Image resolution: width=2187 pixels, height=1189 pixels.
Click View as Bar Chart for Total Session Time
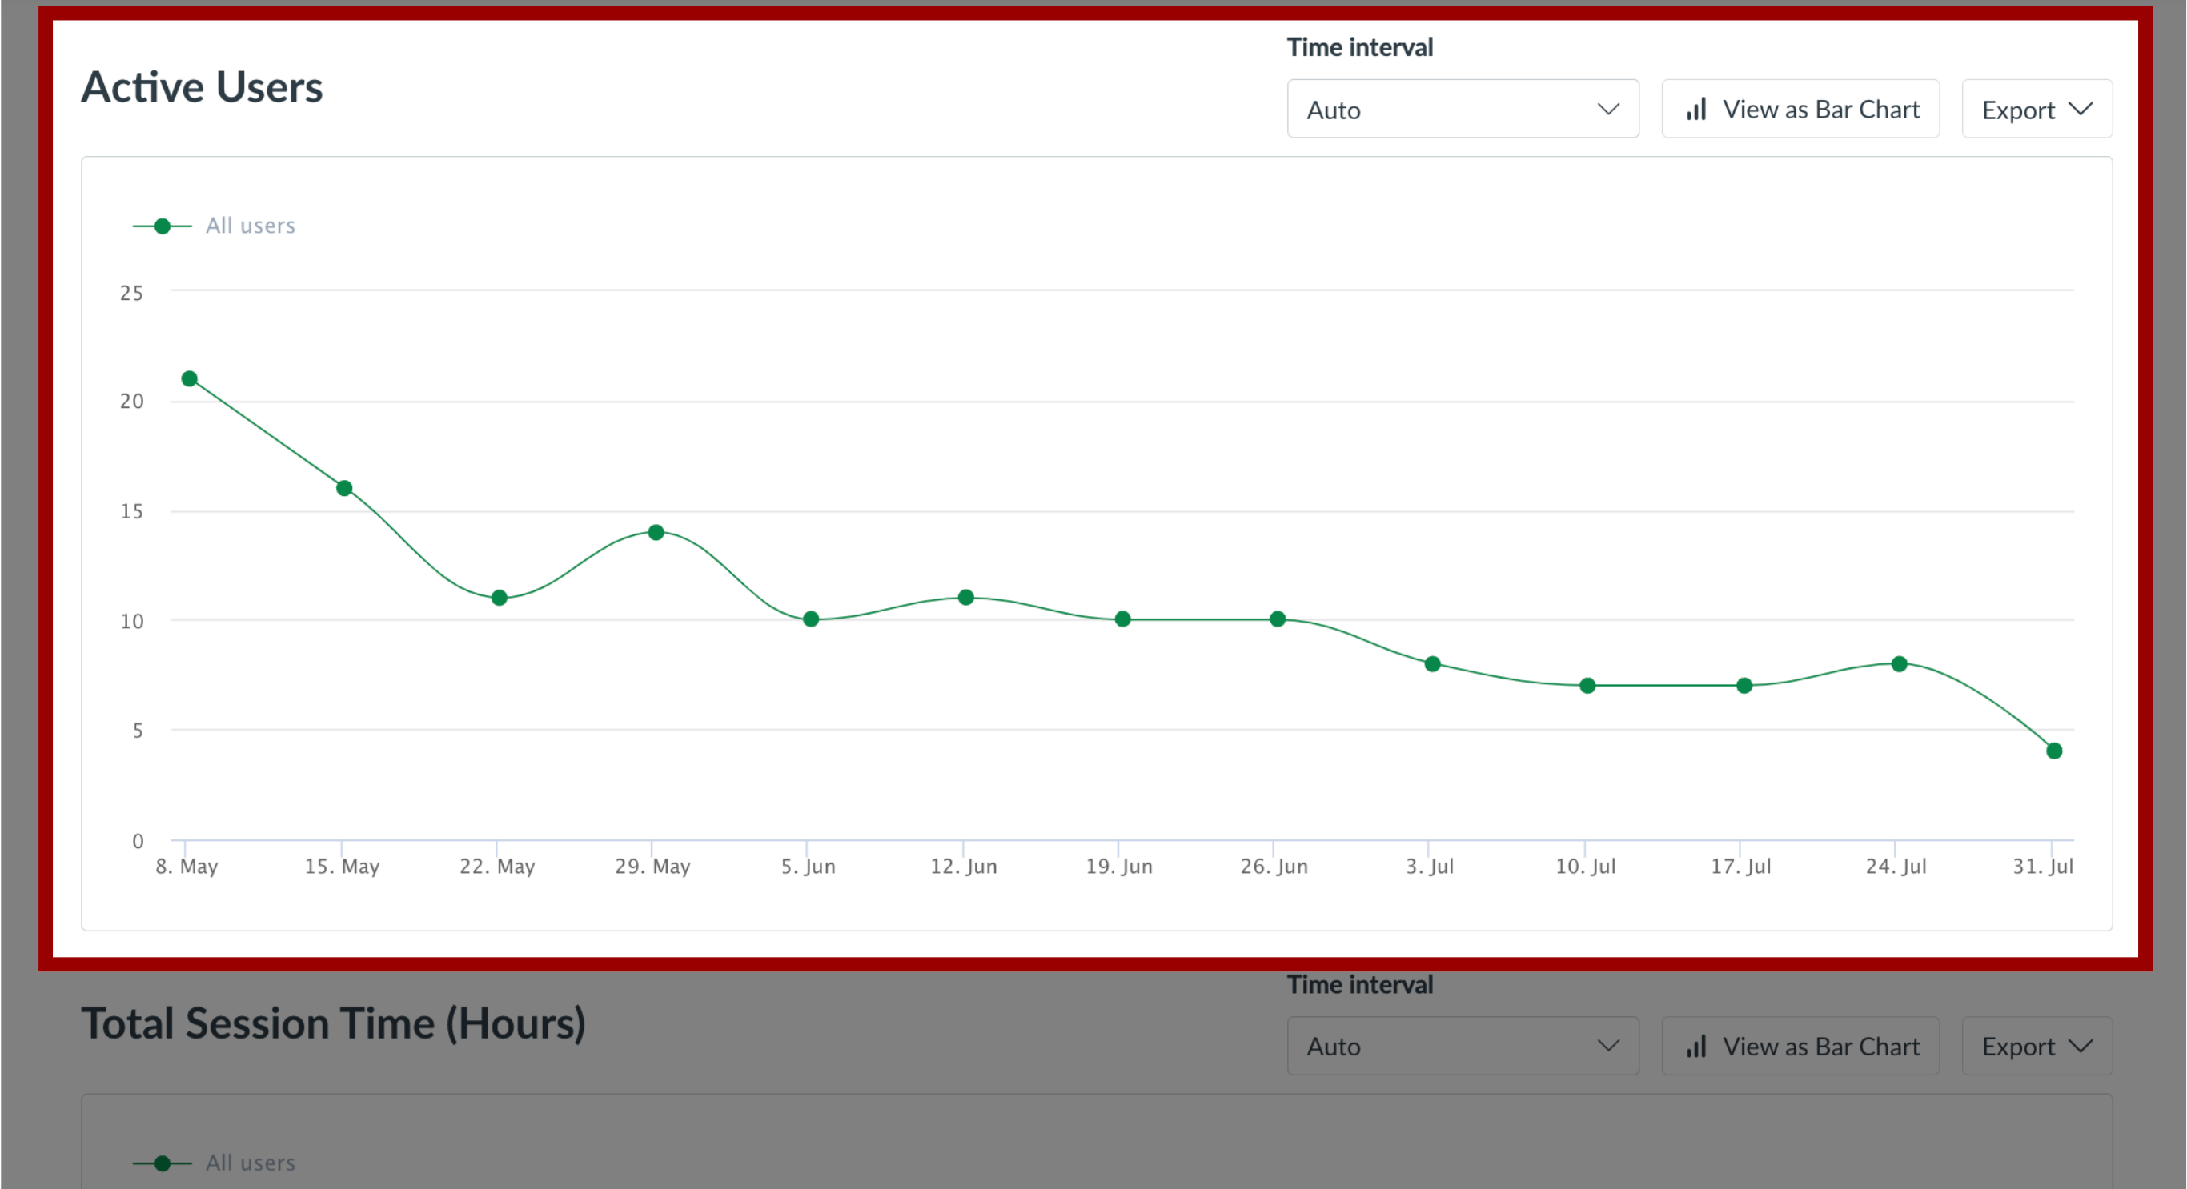[x=1800, y=1047]
